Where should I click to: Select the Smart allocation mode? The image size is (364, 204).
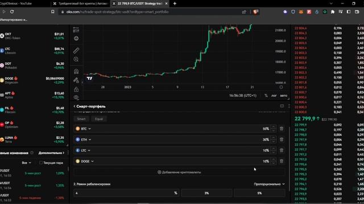coord(81,119)
